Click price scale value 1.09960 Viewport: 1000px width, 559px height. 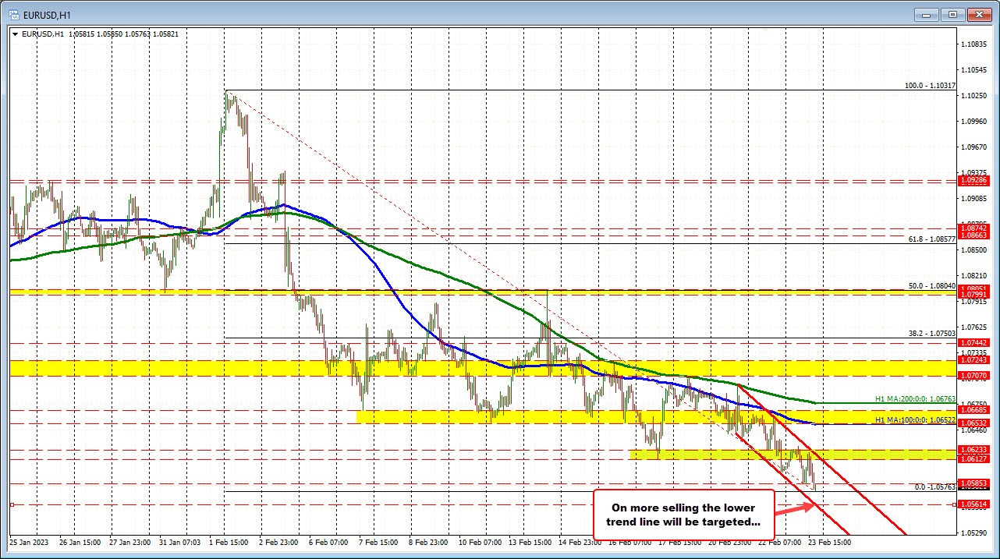[x=976, y=121]
